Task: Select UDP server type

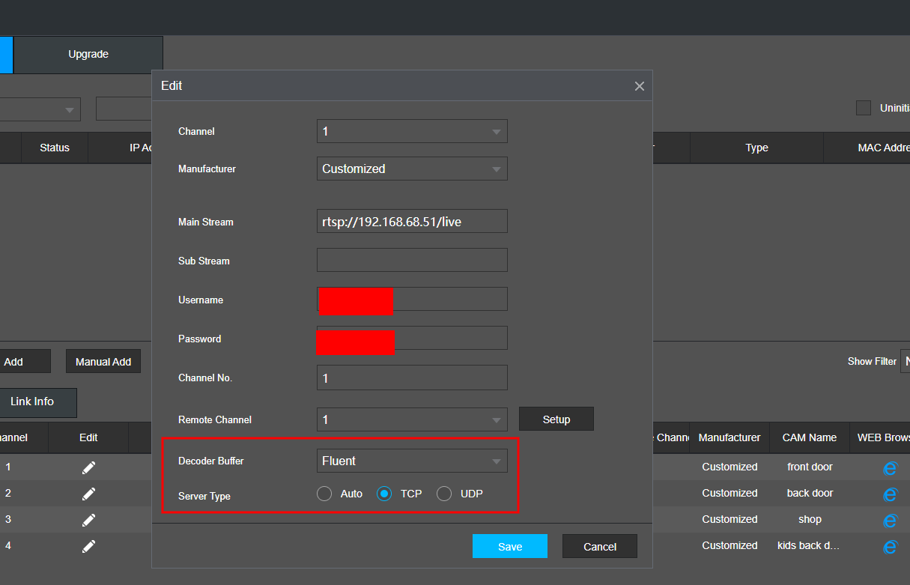Action: coord(444,494)
